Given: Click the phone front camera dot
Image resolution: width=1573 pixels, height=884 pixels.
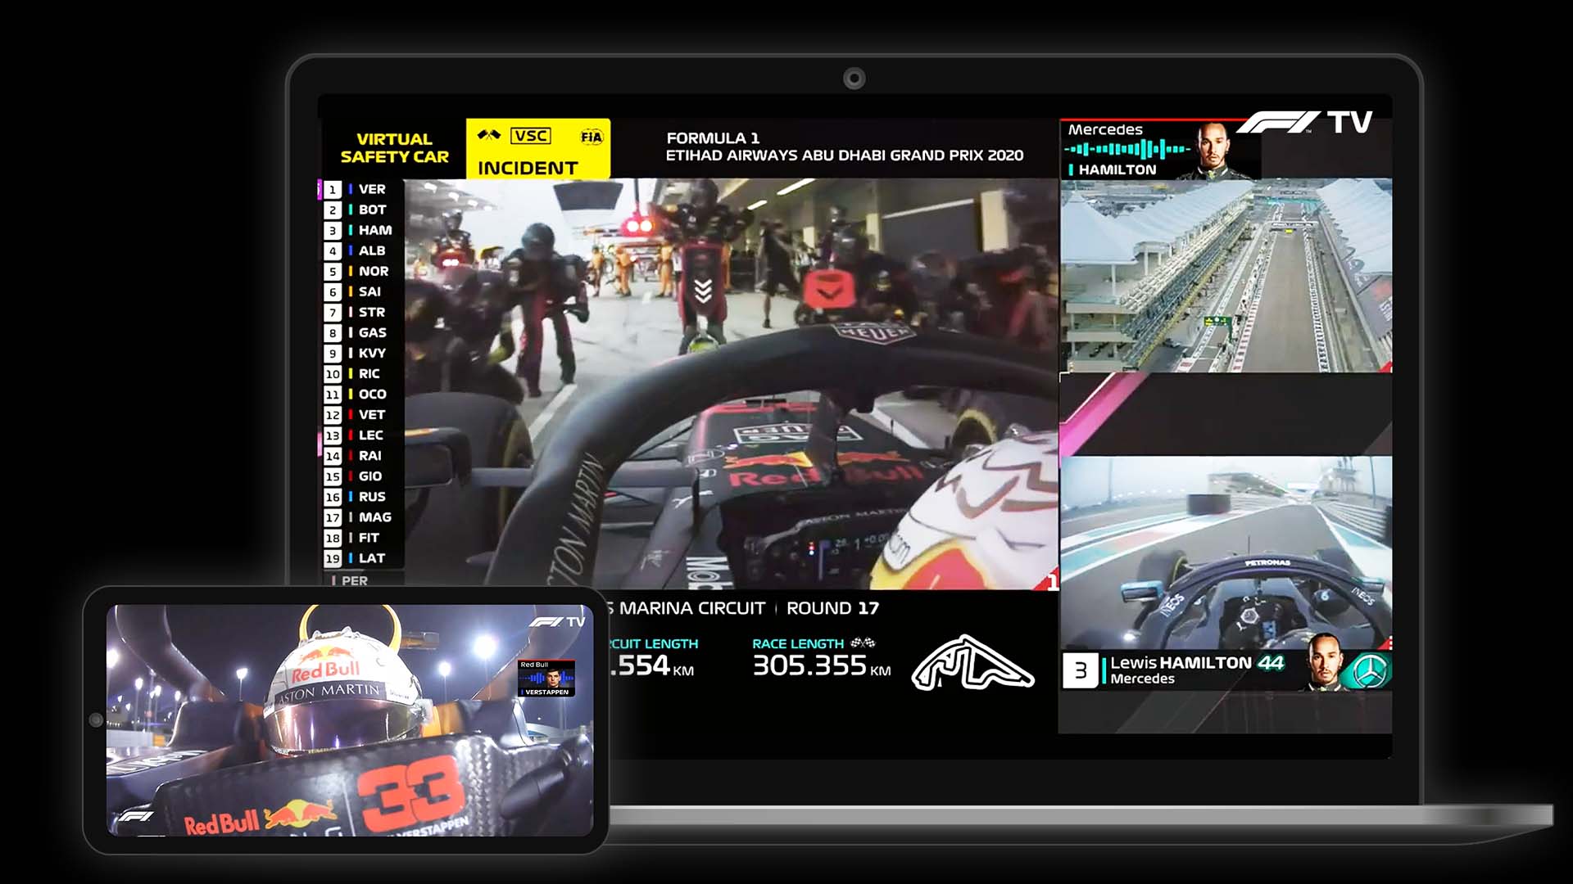Looking at the screenshot, I should 96,720.
